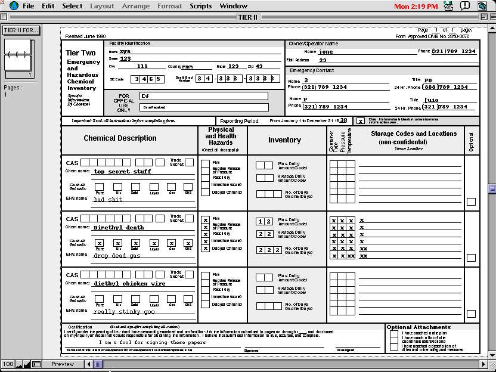The image size is (496, 372).
Task: Open the TIER II FOR... layout pop-up
Action: click(x=21, y=30)
